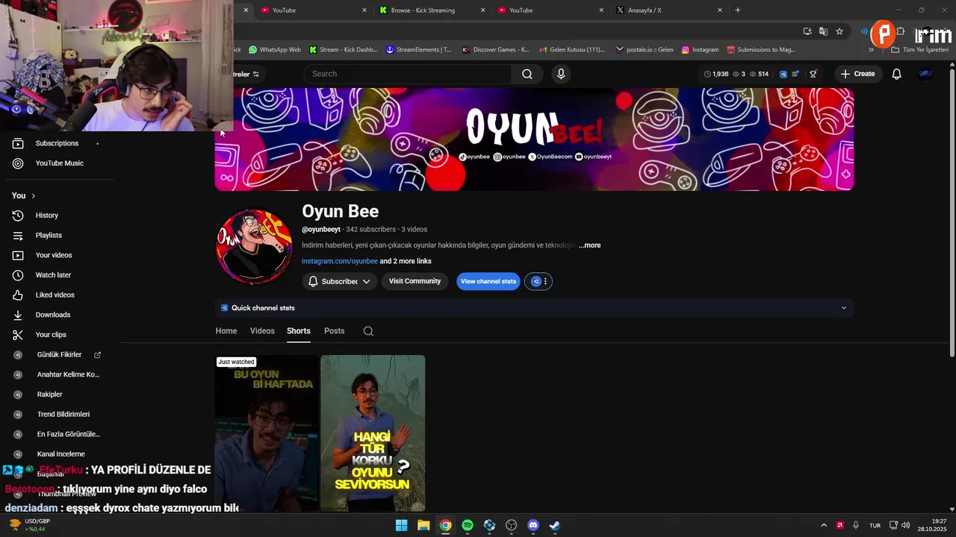Activate voice search microphone icon
The width and height of the screenshot is (956, 537).
click(x=561, y=74)
